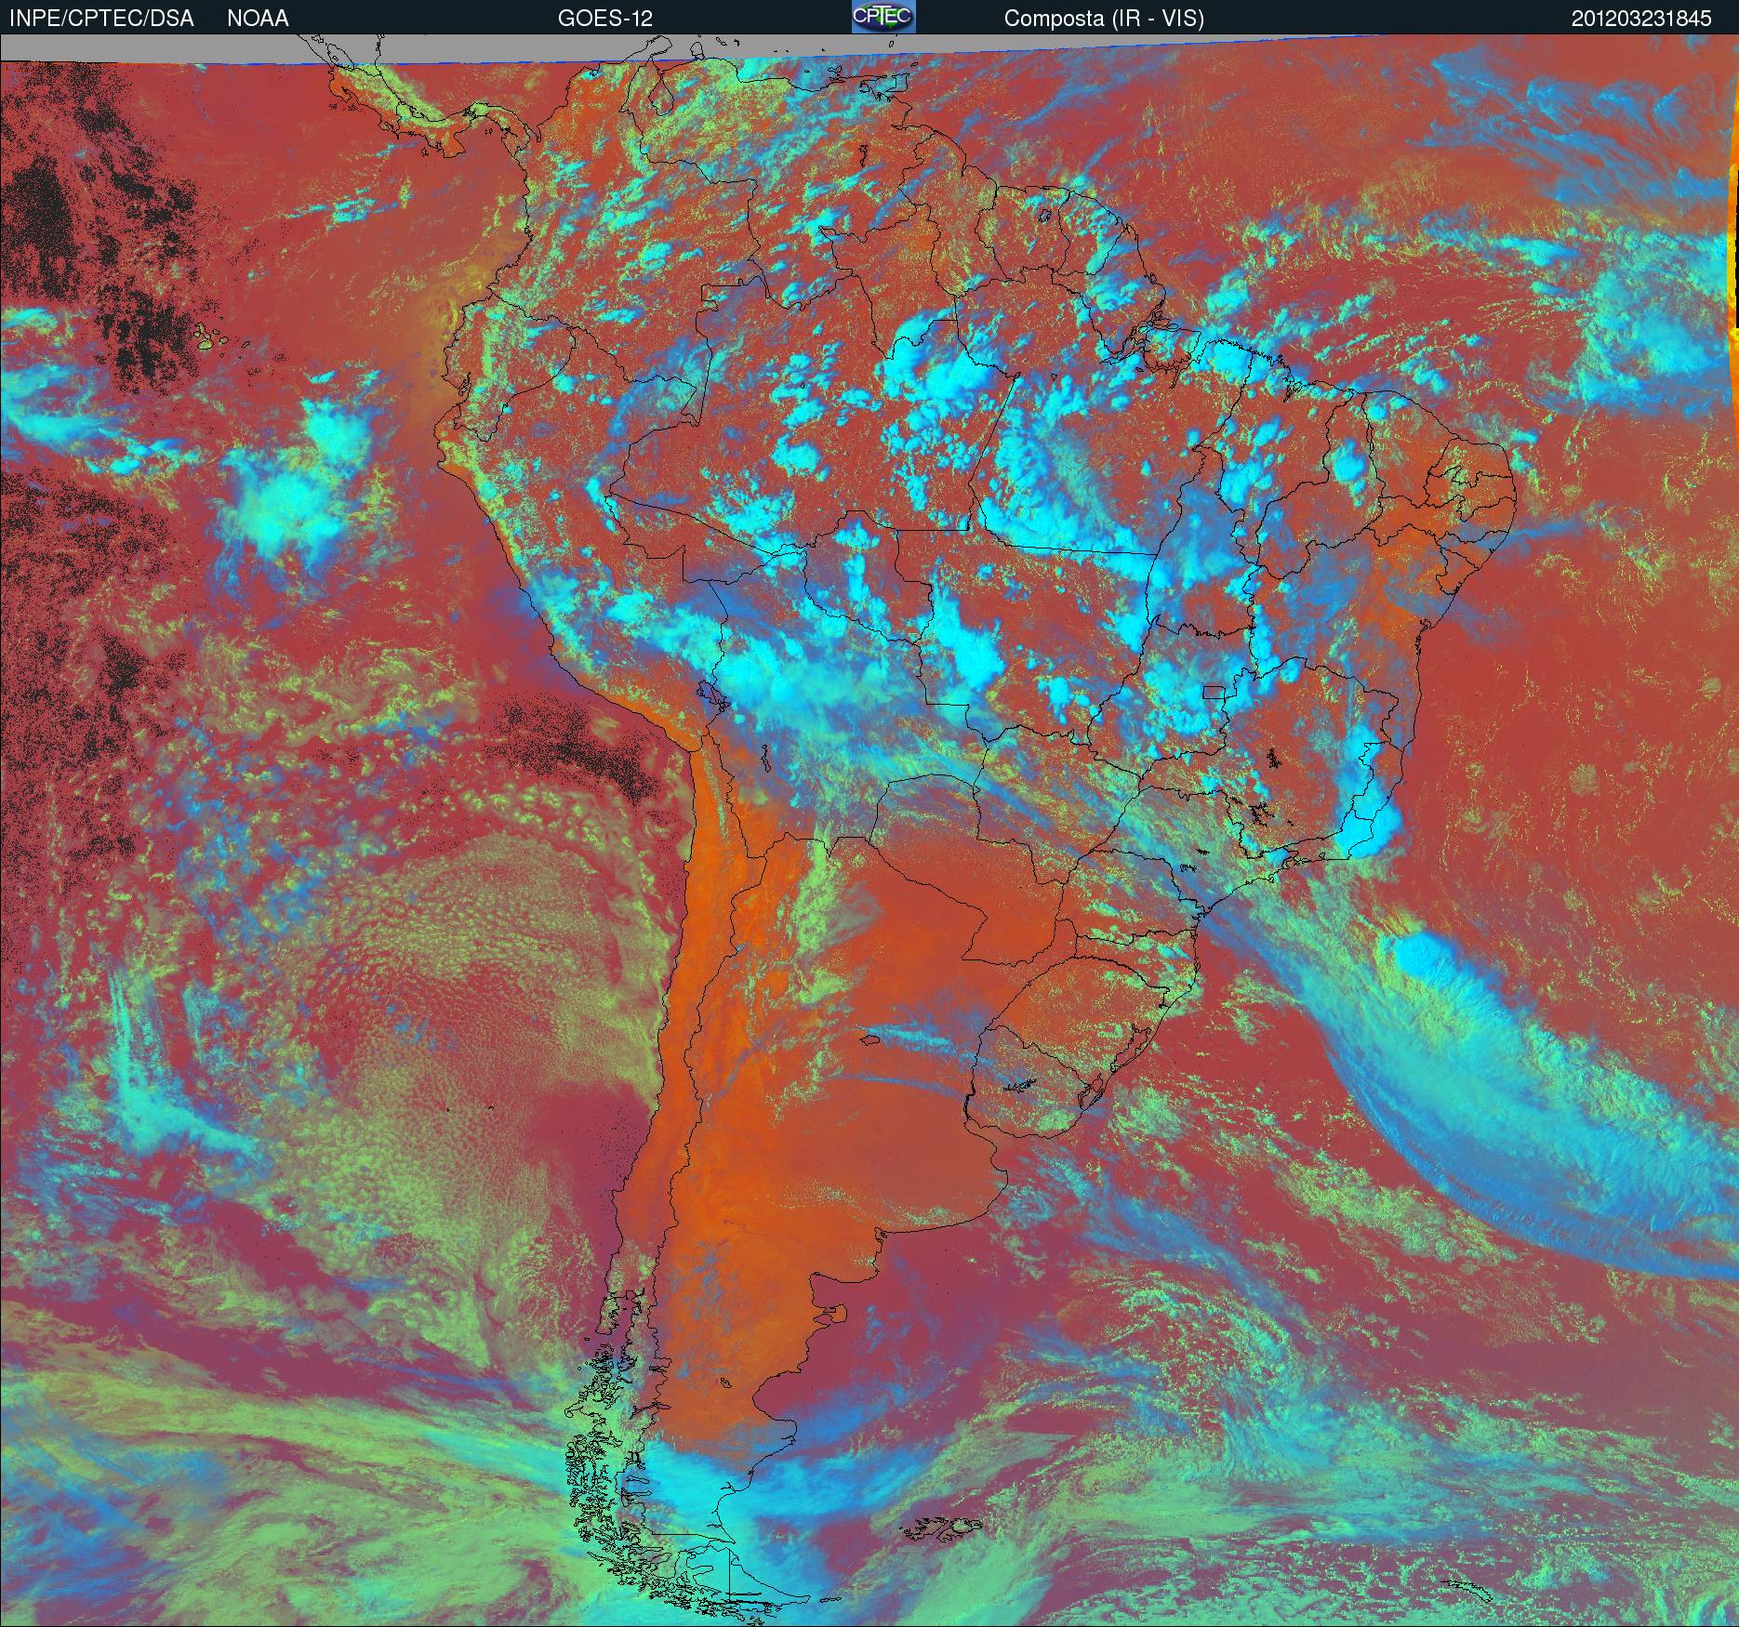1739x1627 pixels.
Task: Click the CPTEC logo in the header
Action: click(x=883, y=18)
